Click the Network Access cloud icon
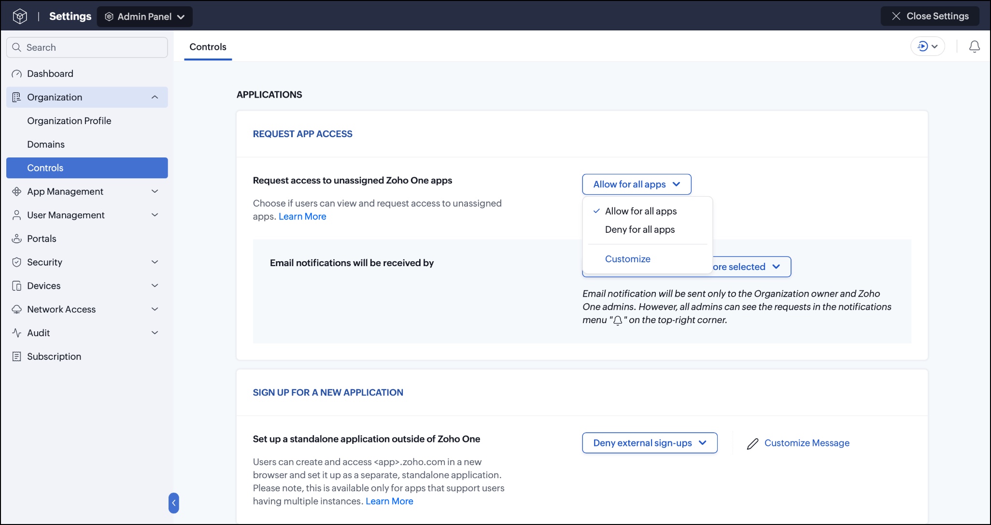The width and height of the screenshot is (991, 525). pos(16,309)
